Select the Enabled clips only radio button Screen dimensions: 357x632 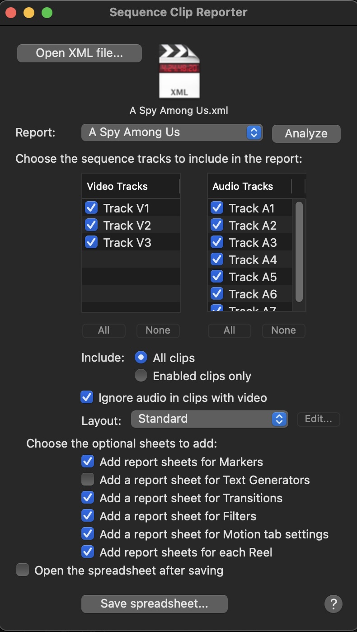(141, 375)
